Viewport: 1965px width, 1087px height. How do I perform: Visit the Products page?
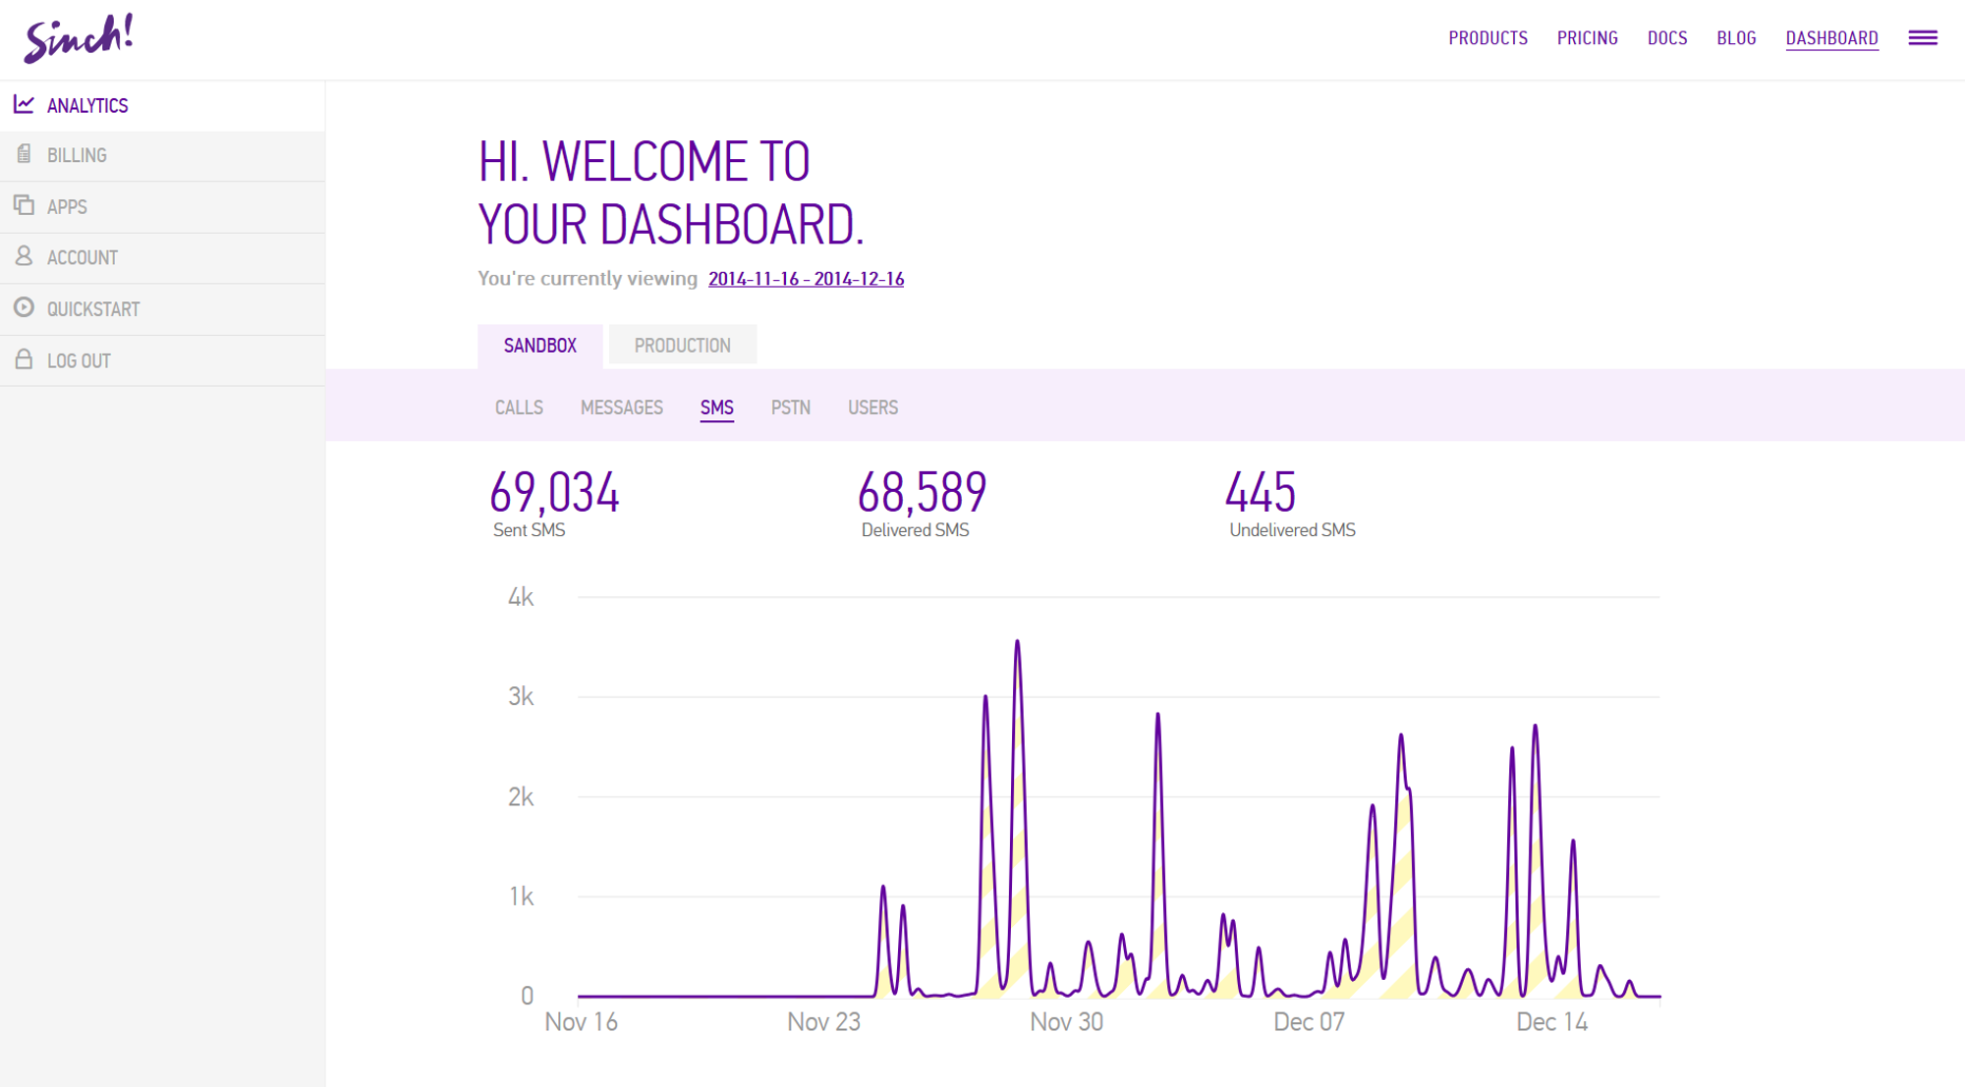pos(1488,38)
